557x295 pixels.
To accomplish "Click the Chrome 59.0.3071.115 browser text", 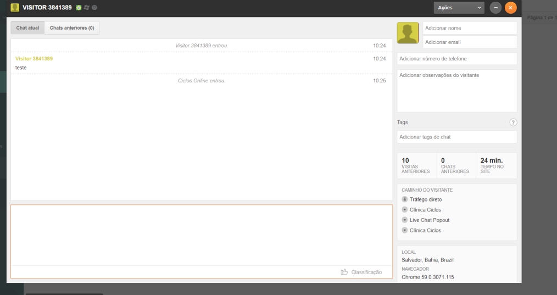I will (428, 277).
